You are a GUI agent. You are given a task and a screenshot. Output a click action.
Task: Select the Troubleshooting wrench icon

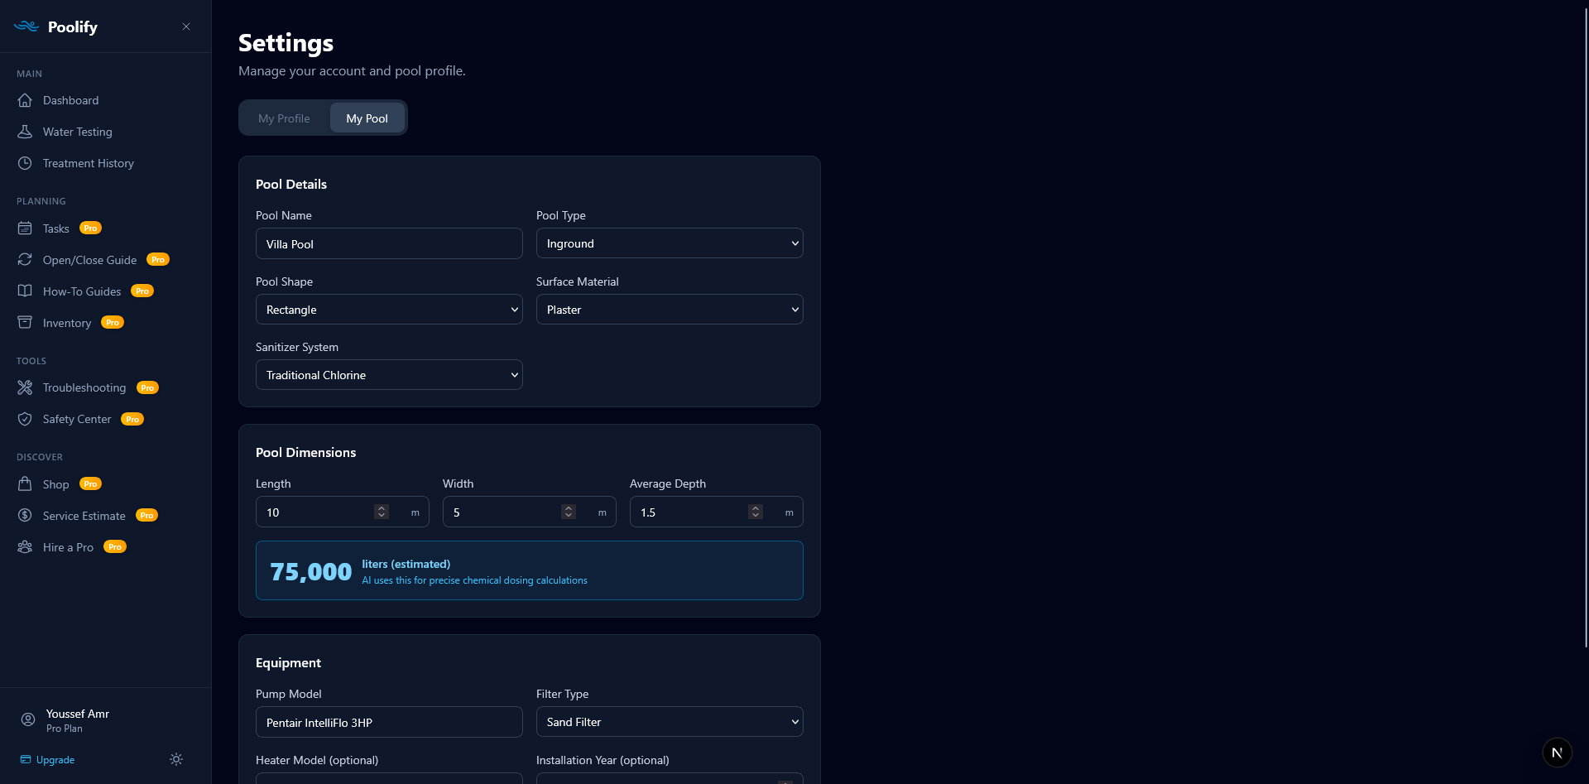point(26,387)
